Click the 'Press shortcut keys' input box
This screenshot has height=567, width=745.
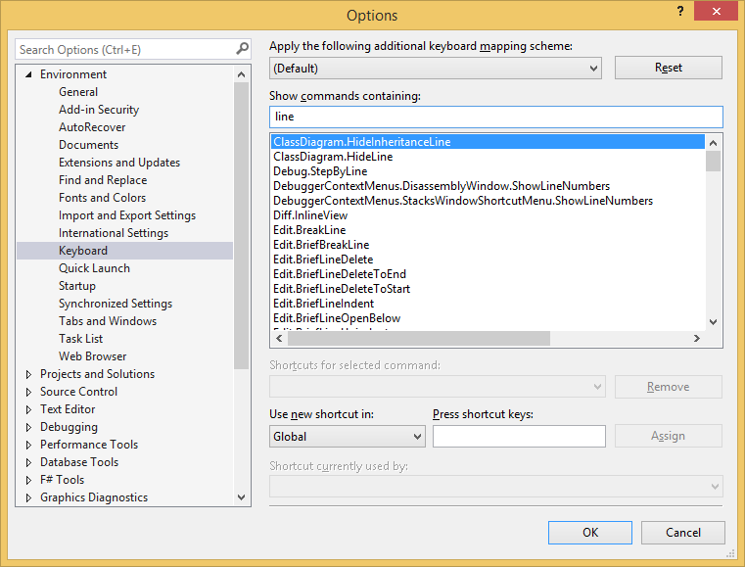pyautogui.click(x=519, y=437)
